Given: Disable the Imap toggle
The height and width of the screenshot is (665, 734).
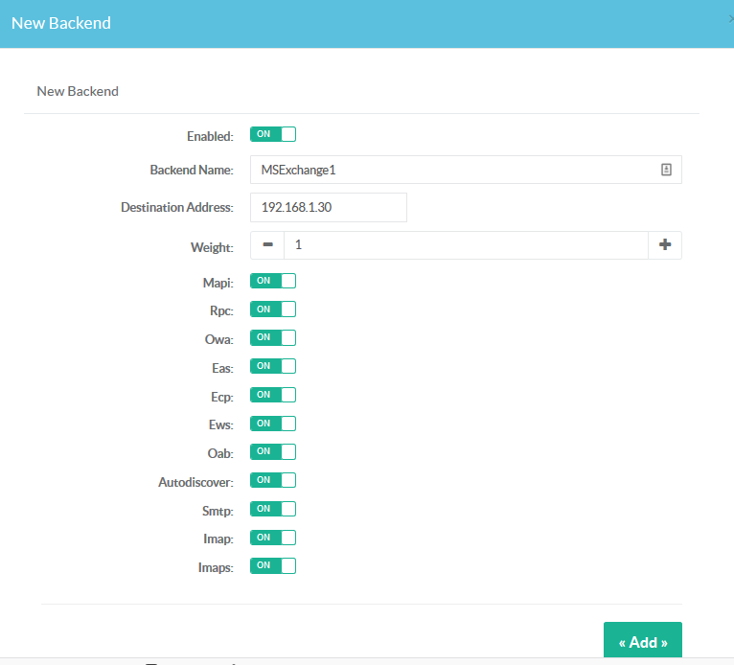Looking at the screenshot, I should point(273,538).
